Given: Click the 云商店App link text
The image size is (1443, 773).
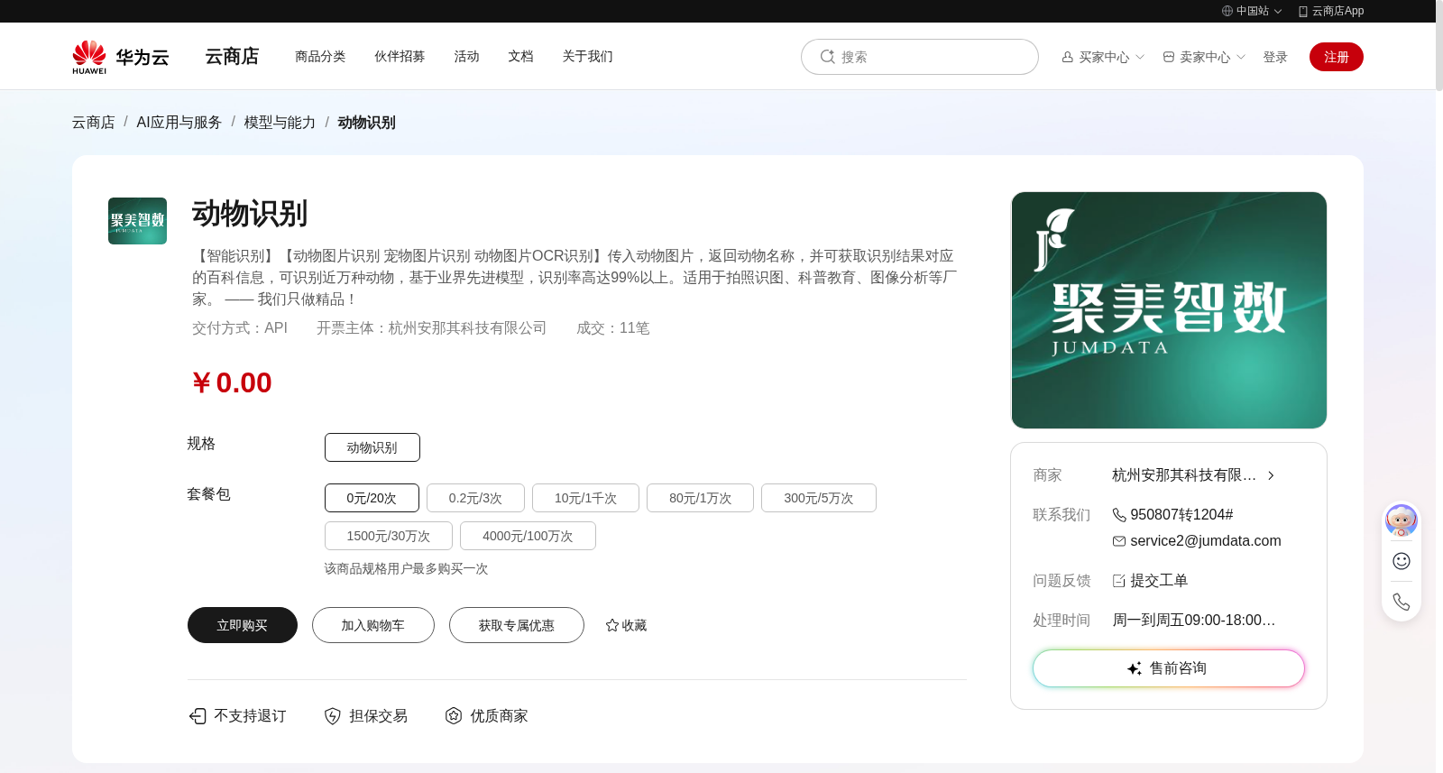Looking at the screenshot, I should pyautogui.click(x=1338, y=11).
